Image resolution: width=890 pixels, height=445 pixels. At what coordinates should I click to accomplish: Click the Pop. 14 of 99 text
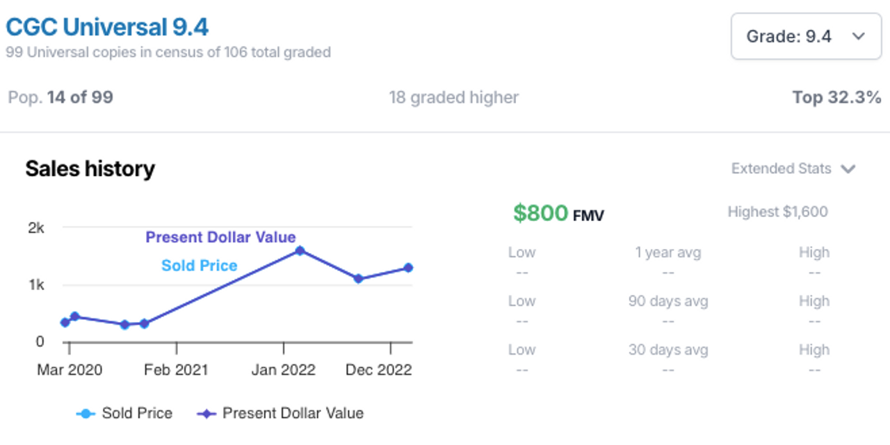tap(60, 97)
